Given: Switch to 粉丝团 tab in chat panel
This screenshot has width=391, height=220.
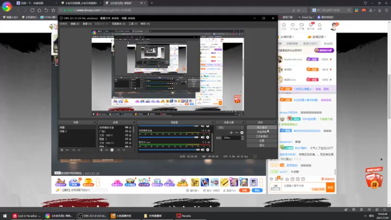Looking at the screenshot, I should click(x=328, y=44).
